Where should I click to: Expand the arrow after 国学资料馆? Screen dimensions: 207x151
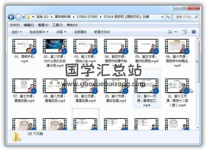[74, 17]
